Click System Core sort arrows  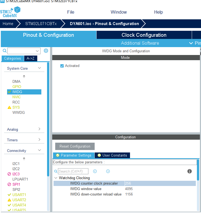tap(24, 77)
